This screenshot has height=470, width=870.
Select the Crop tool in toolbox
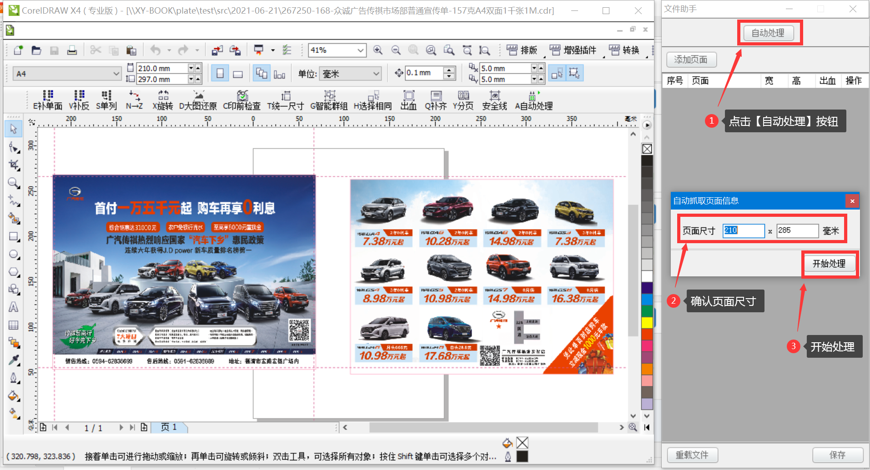click(14, 165)
